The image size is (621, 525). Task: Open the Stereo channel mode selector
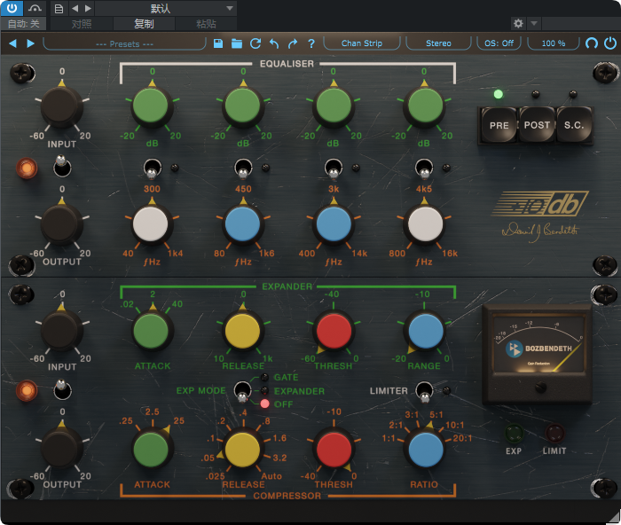[438, 43]
